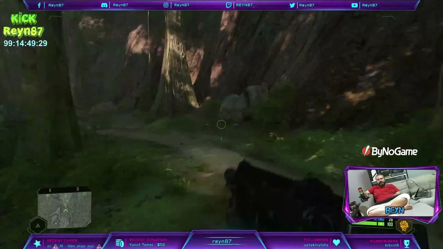Click the green KICK Reyn87 logo

(x=24, y=25)
